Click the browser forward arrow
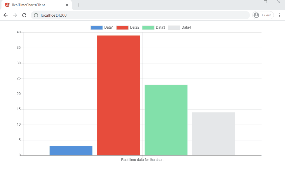The width and height of the screenshot is (285, 184). (x=15, y=15)
